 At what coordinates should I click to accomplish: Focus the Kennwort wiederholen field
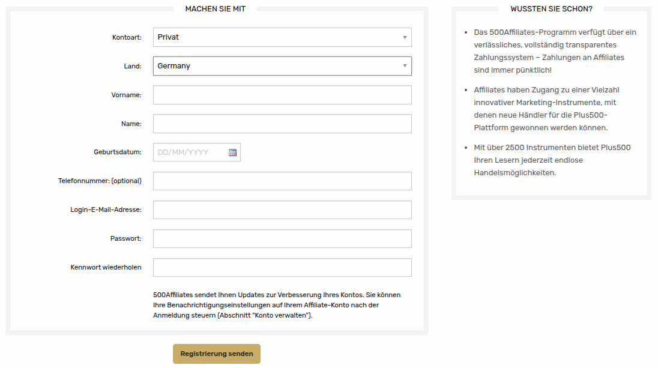click(x=282, y=267)
